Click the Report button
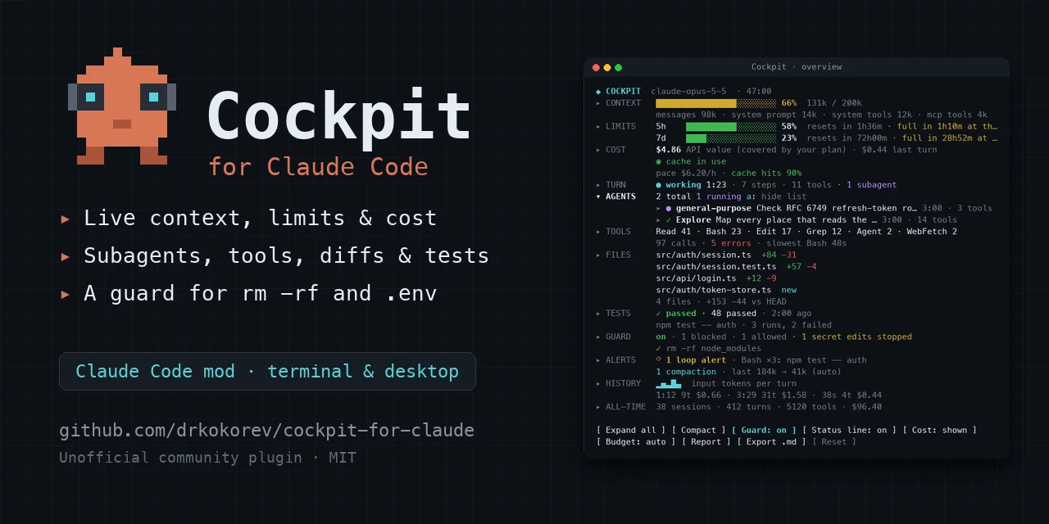1049x524 pixels. 706,441
